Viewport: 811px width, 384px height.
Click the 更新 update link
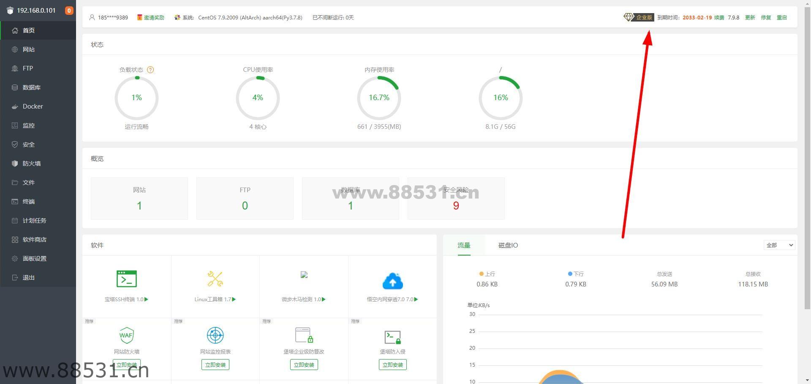(750, 18)
